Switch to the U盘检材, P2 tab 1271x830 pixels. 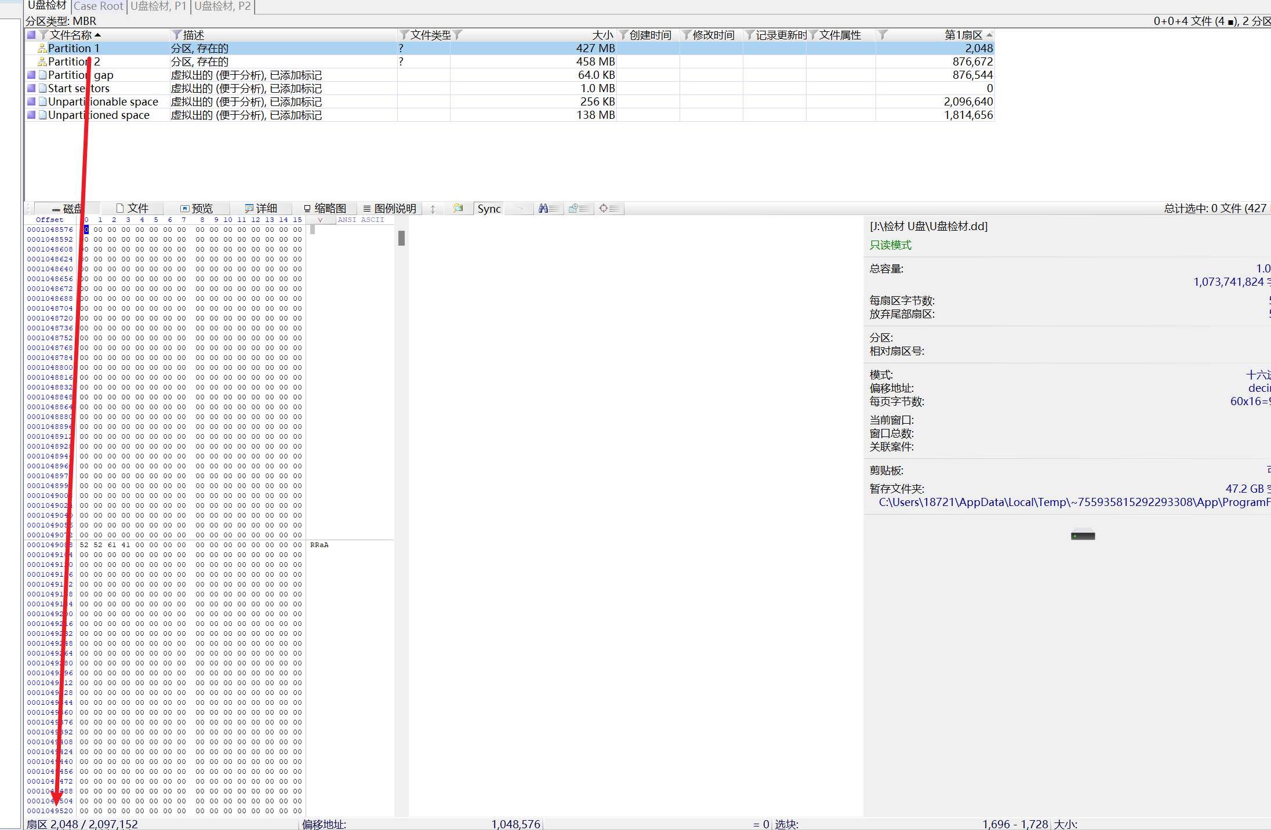[223, 6]
